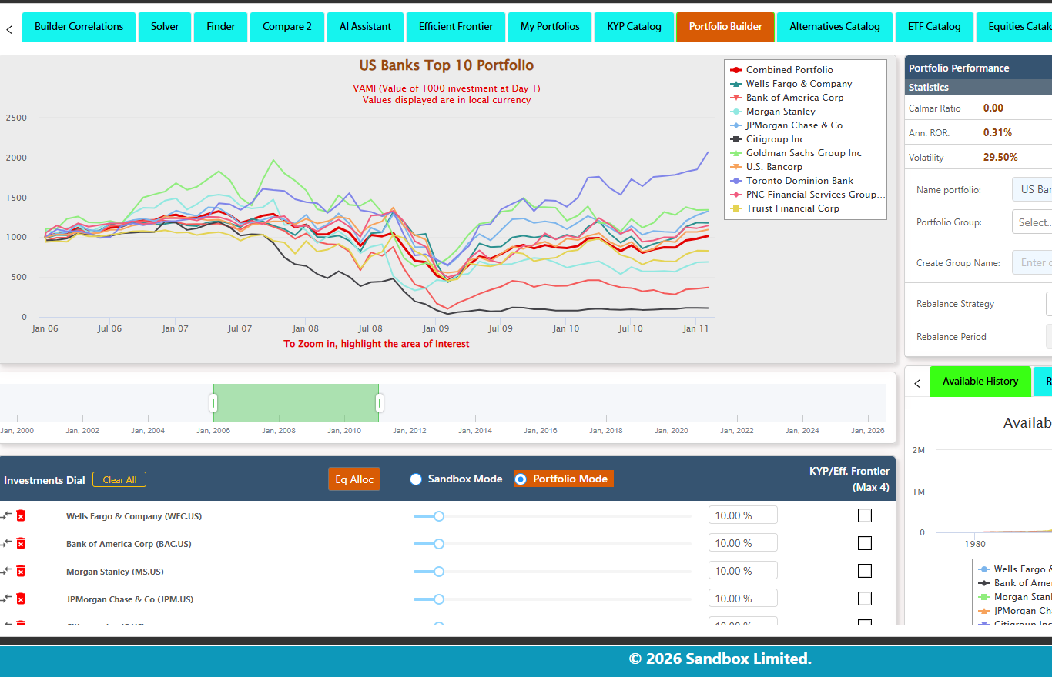
Task: Click the red trash icon for Morgan Stanley
Action: (x=21, y=571)
